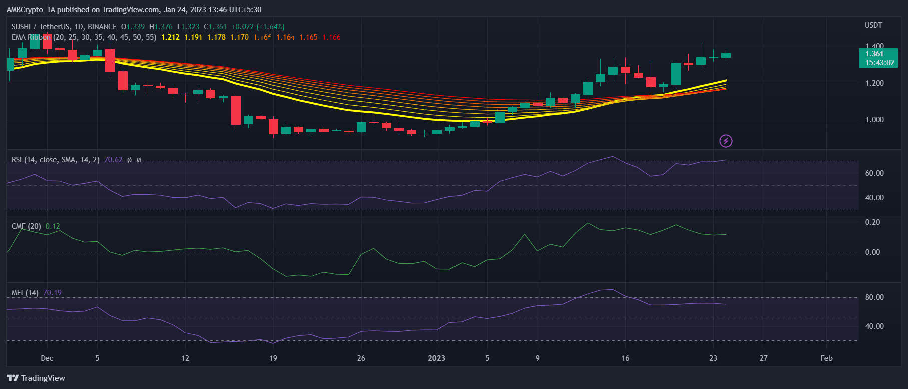This screenshot has height=389, width=908.
Task: Click the 16 date label on time axis
Action: 625,358
